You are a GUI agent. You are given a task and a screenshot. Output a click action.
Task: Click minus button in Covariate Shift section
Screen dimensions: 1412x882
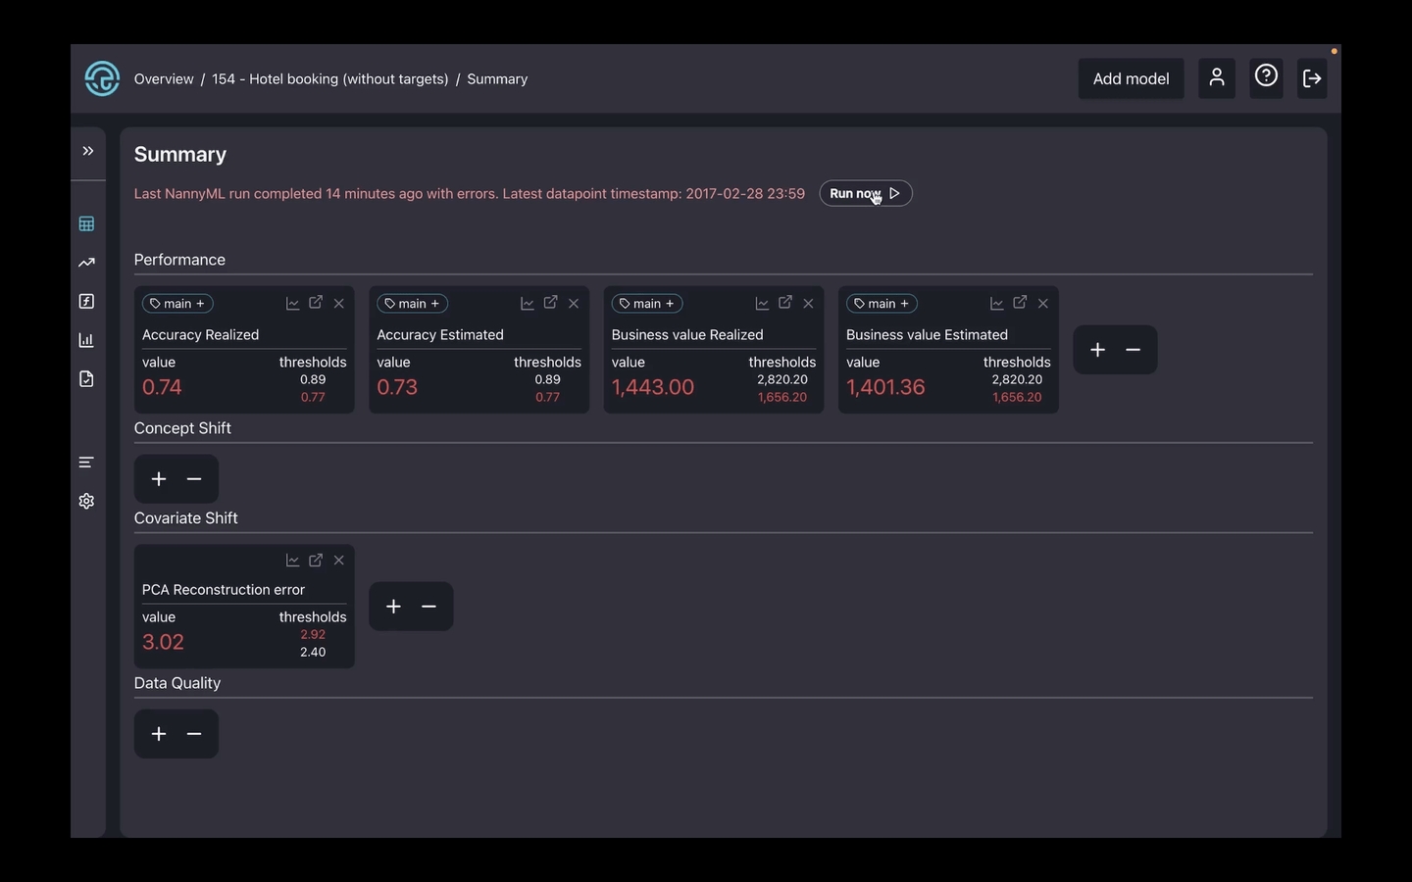[429, 607]
